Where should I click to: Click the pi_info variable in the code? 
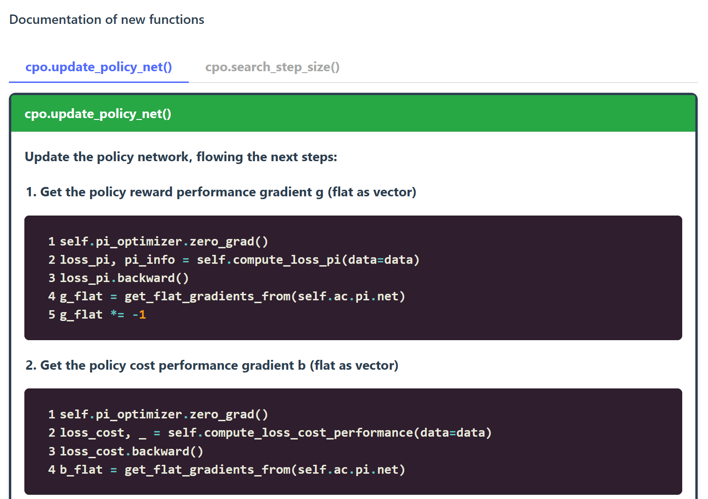coord(149,260)
